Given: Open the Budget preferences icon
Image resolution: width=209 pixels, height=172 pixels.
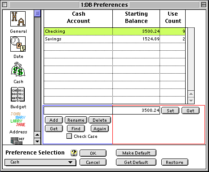Looking at the screenshot, I should [18, 94].
